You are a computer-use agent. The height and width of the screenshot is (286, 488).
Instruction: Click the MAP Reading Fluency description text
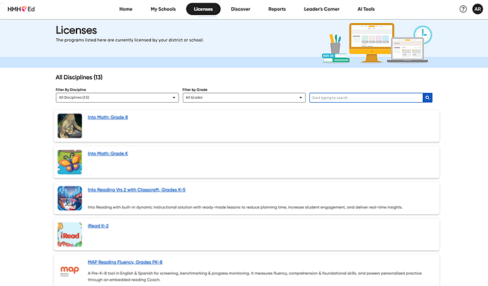[x=255, y=276]
